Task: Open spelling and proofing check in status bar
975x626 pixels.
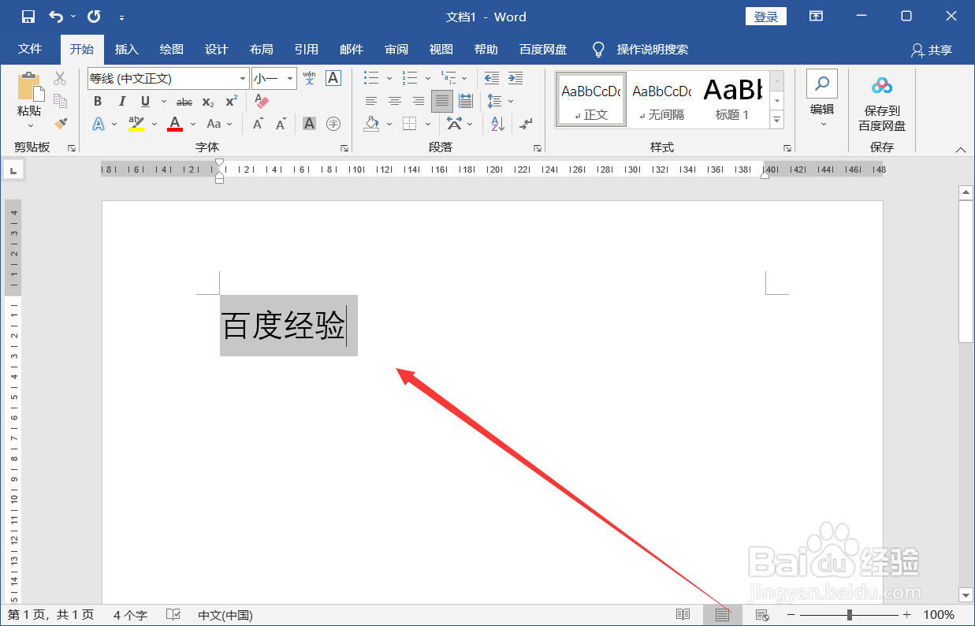Action: 173,615
